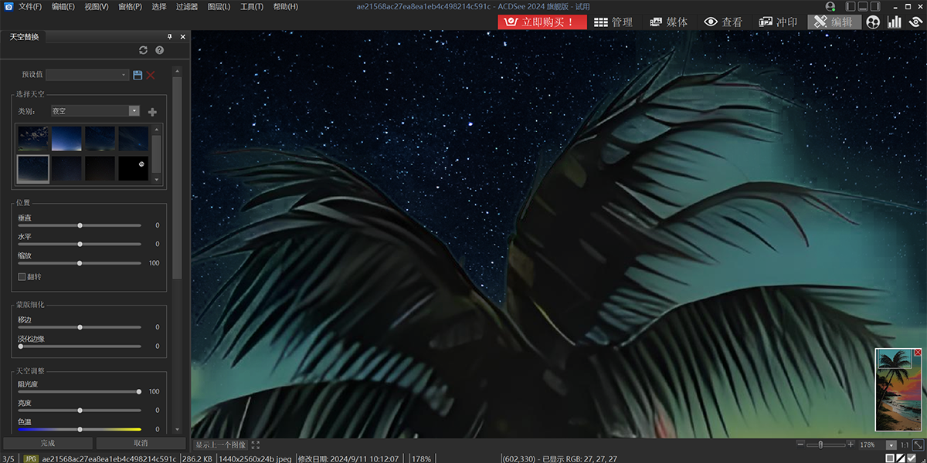927x463 pixels.
Task: Click the 完成 button
Action: 48,443
